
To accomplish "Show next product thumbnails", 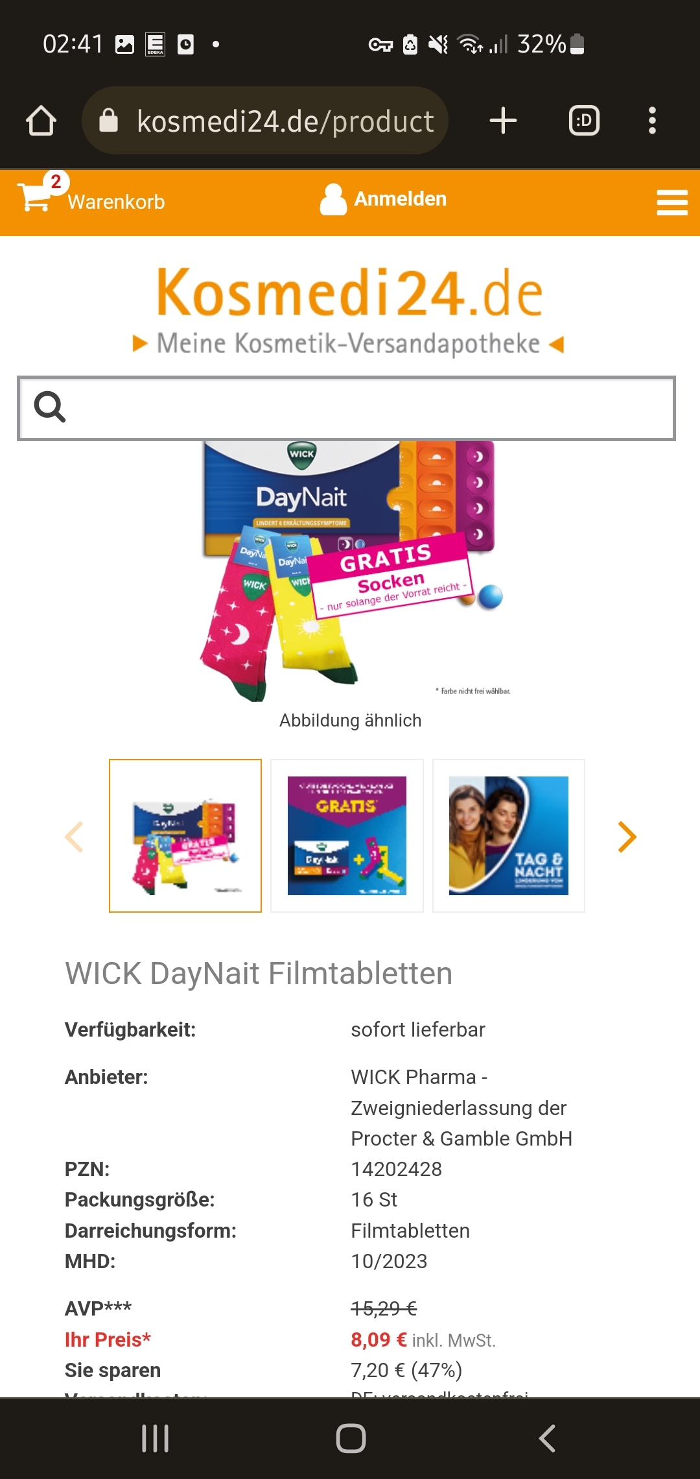I will click(627, 836).
